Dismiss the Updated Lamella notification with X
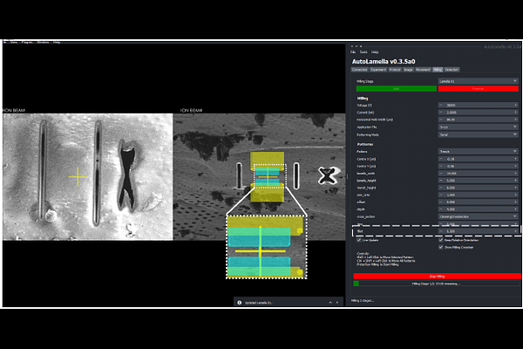The image size is (523, 349). pyautogui.click(x=337, y=303)
